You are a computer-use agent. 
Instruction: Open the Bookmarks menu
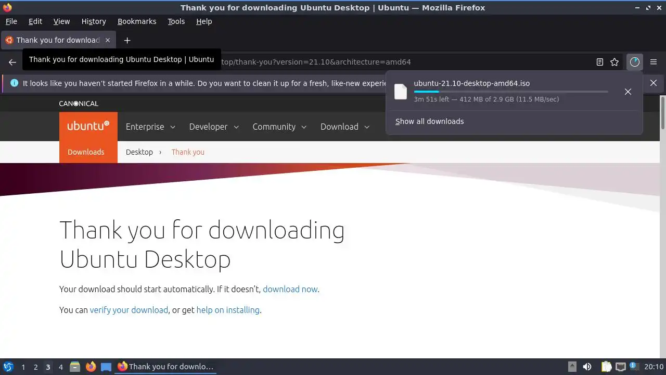137,21
